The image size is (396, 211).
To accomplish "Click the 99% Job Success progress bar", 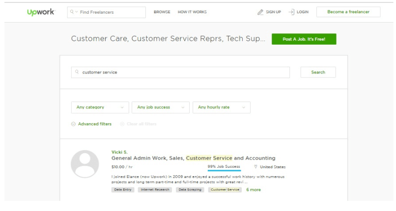I will [x=224, y=170].
